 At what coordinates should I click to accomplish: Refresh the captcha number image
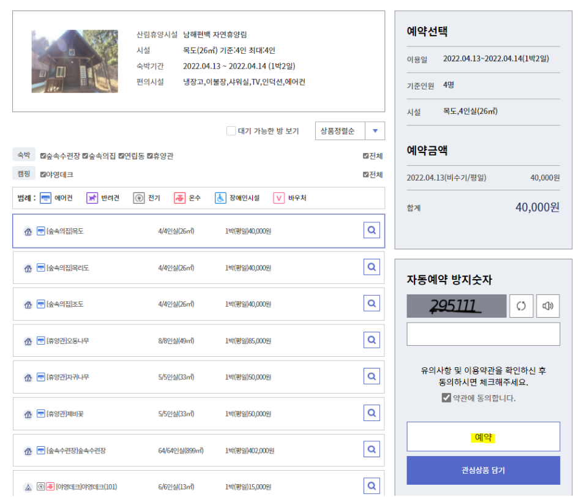(521, 305)
